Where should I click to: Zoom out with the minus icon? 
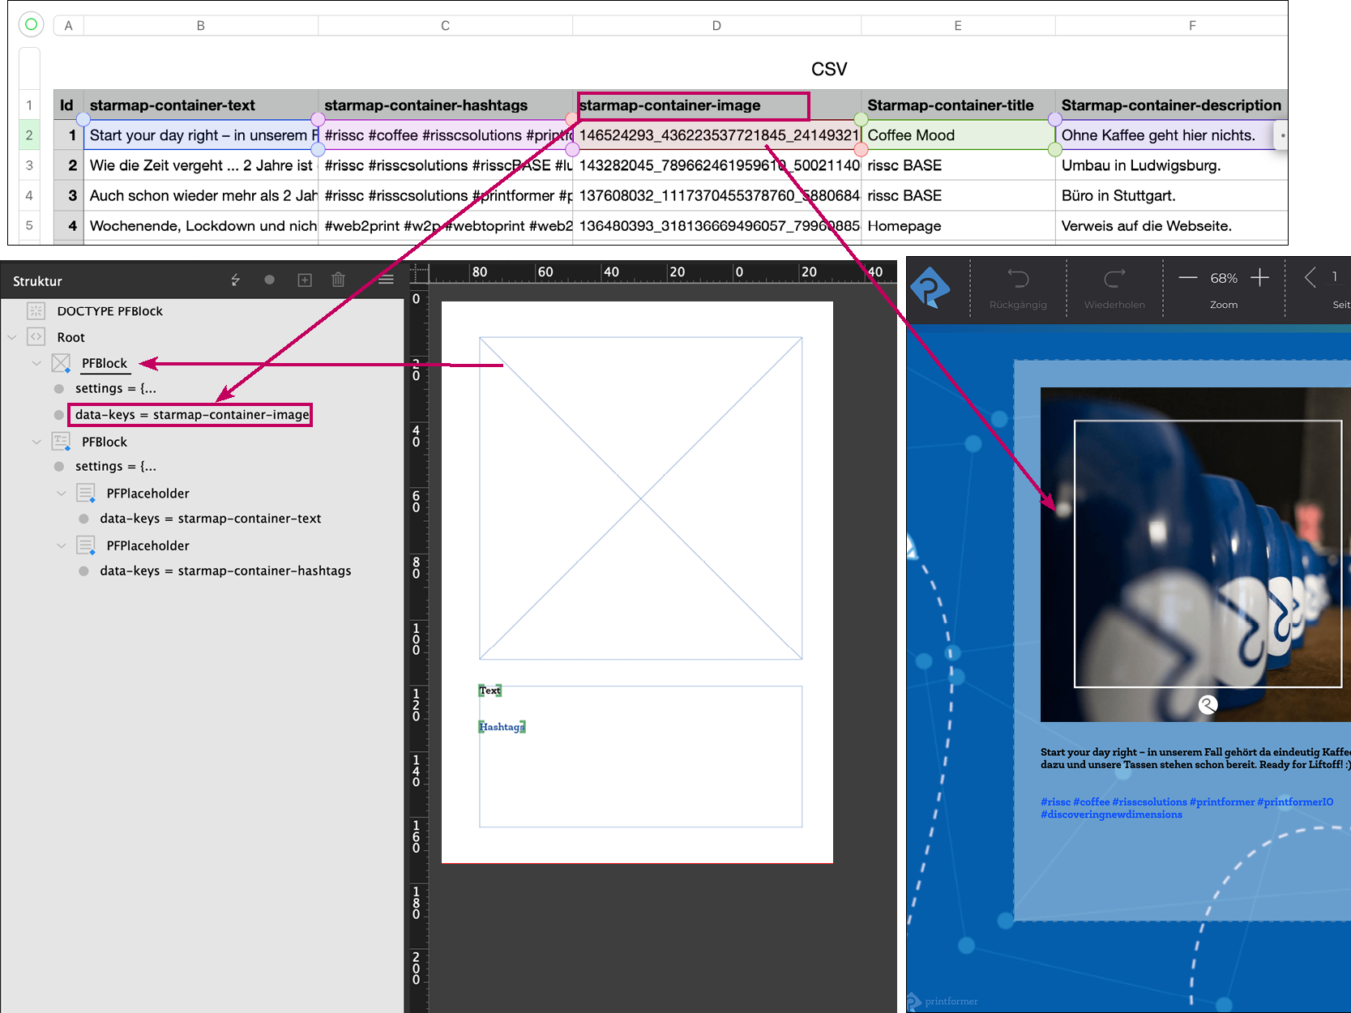tap(1187, 278)
